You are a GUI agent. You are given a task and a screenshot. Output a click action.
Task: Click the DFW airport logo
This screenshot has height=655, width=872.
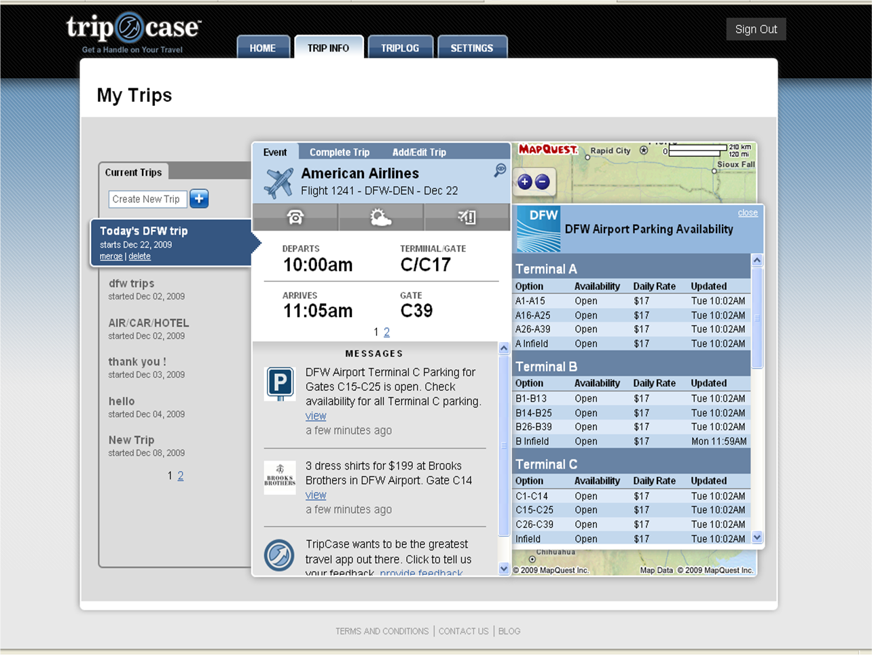pos(539,229)
